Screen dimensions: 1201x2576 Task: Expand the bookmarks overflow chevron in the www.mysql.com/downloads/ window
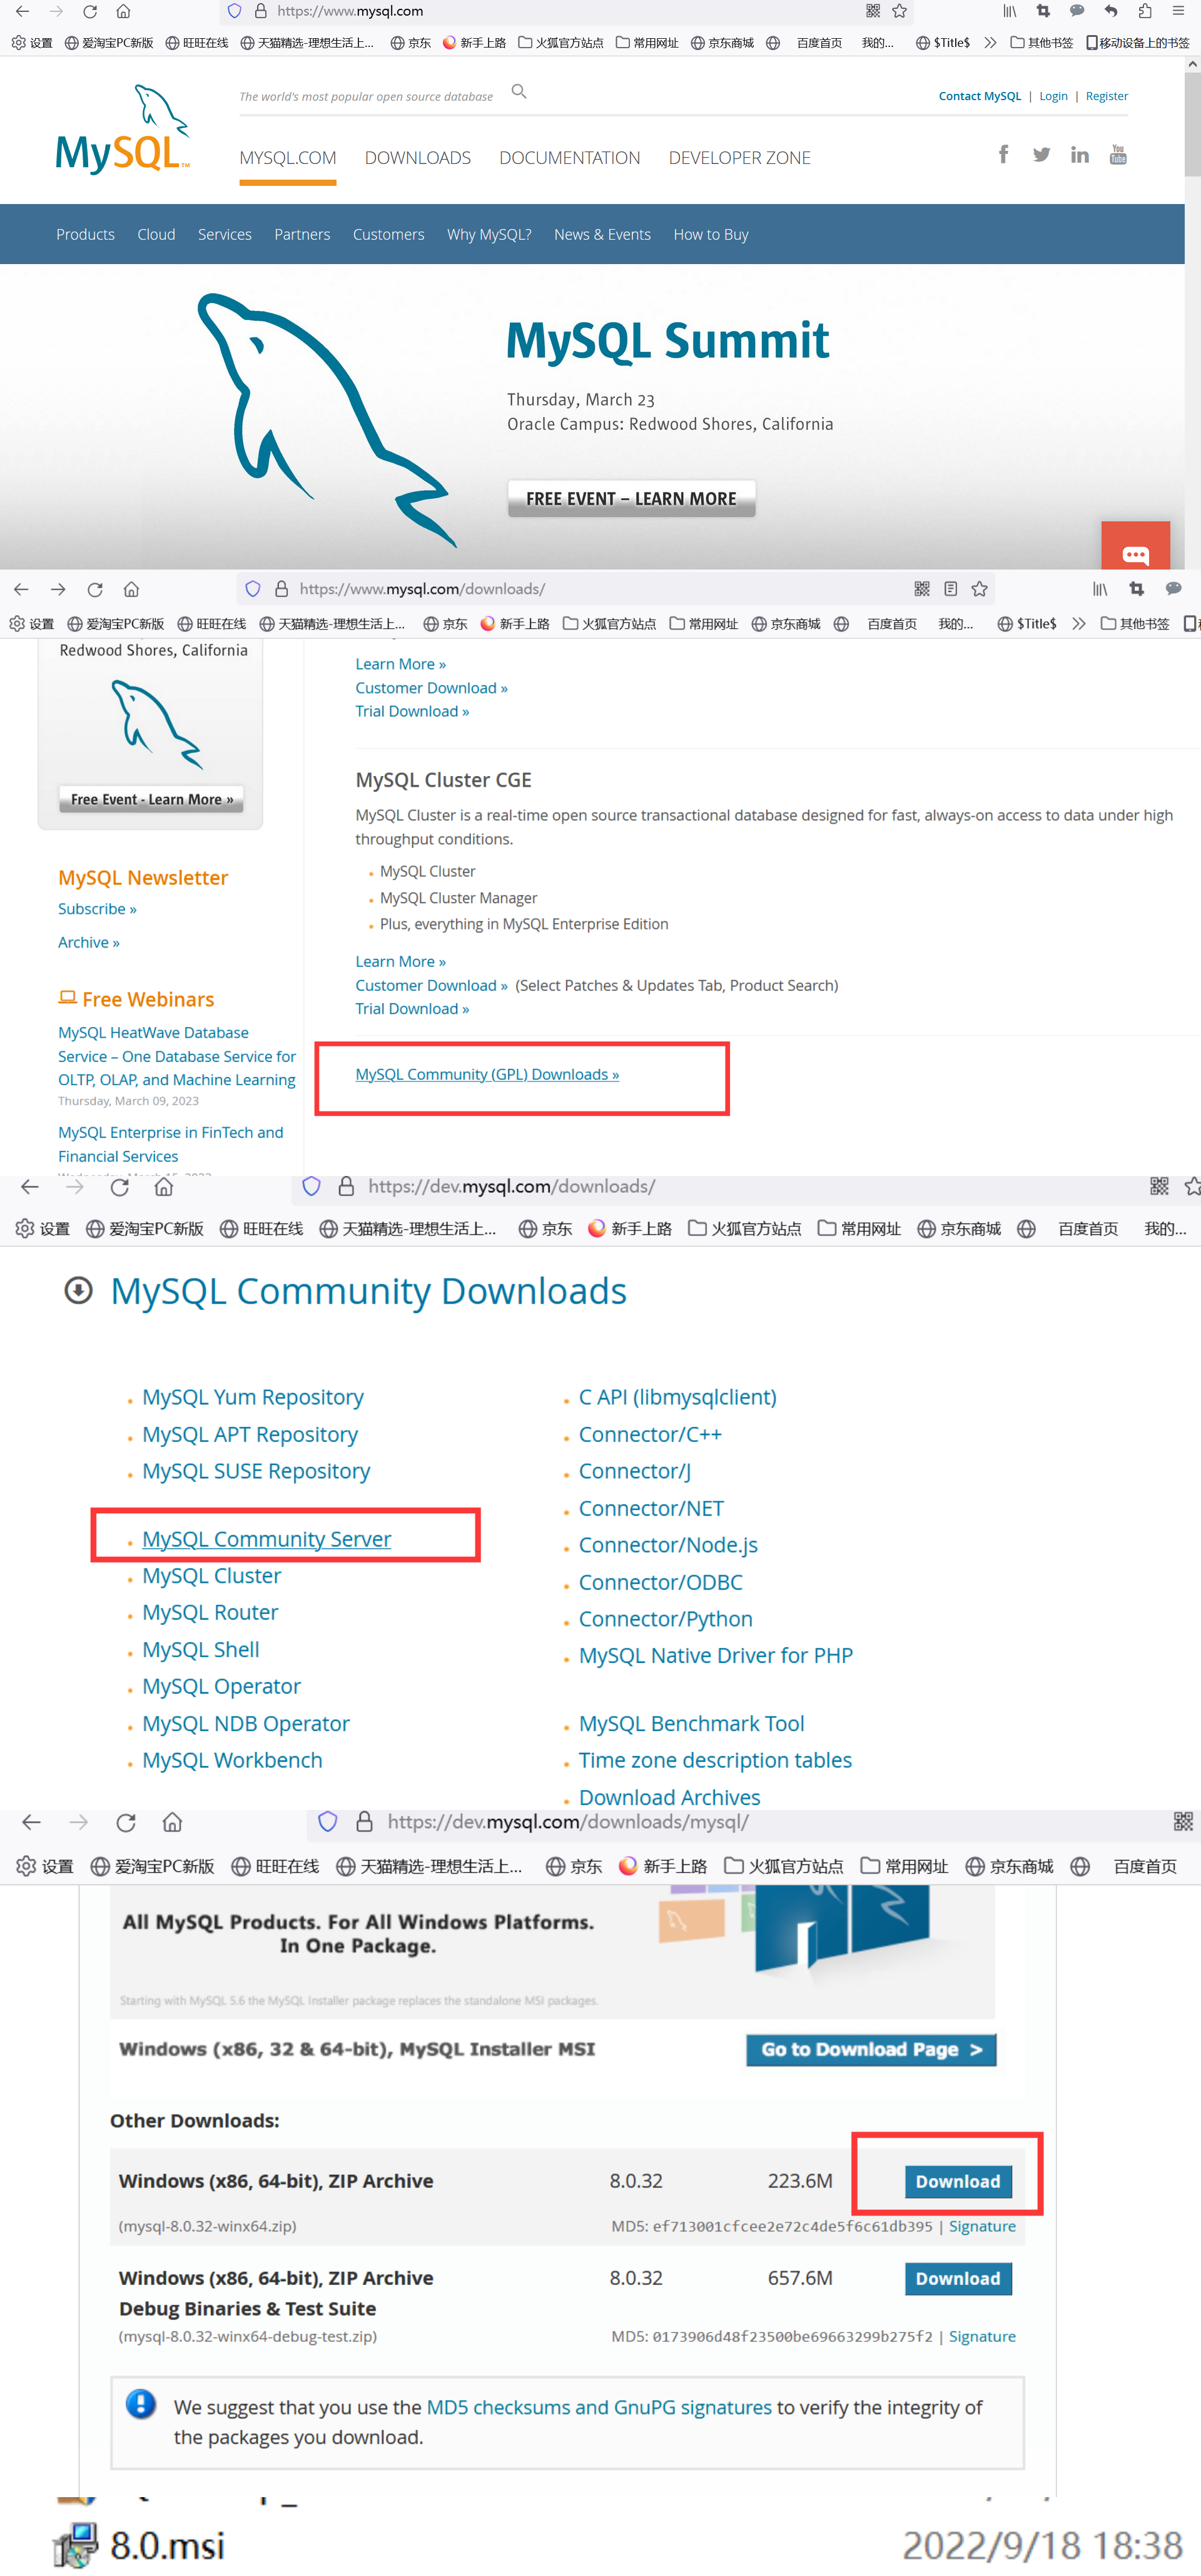(x=1078, y=624)
